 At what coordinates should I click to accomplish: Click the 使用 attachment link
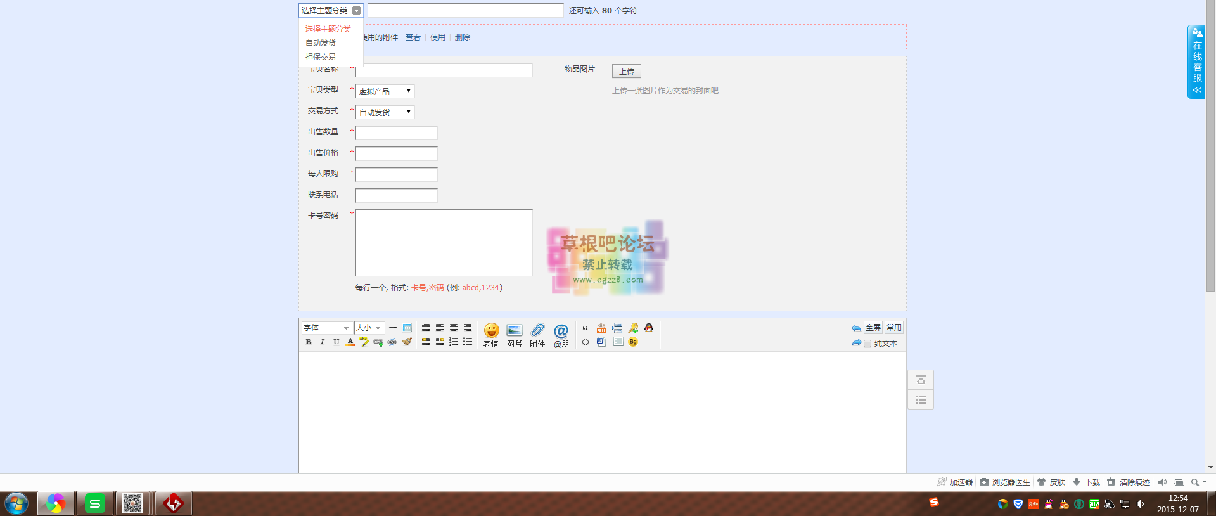click(438, 37)
